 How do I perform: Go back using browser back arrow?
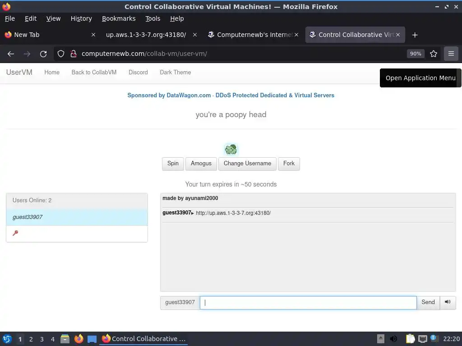point(11,54)
